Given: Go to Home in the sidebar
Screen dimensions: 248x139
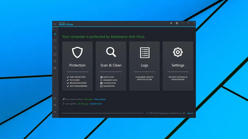Looking at the screenshot, I should coord(55,34).
